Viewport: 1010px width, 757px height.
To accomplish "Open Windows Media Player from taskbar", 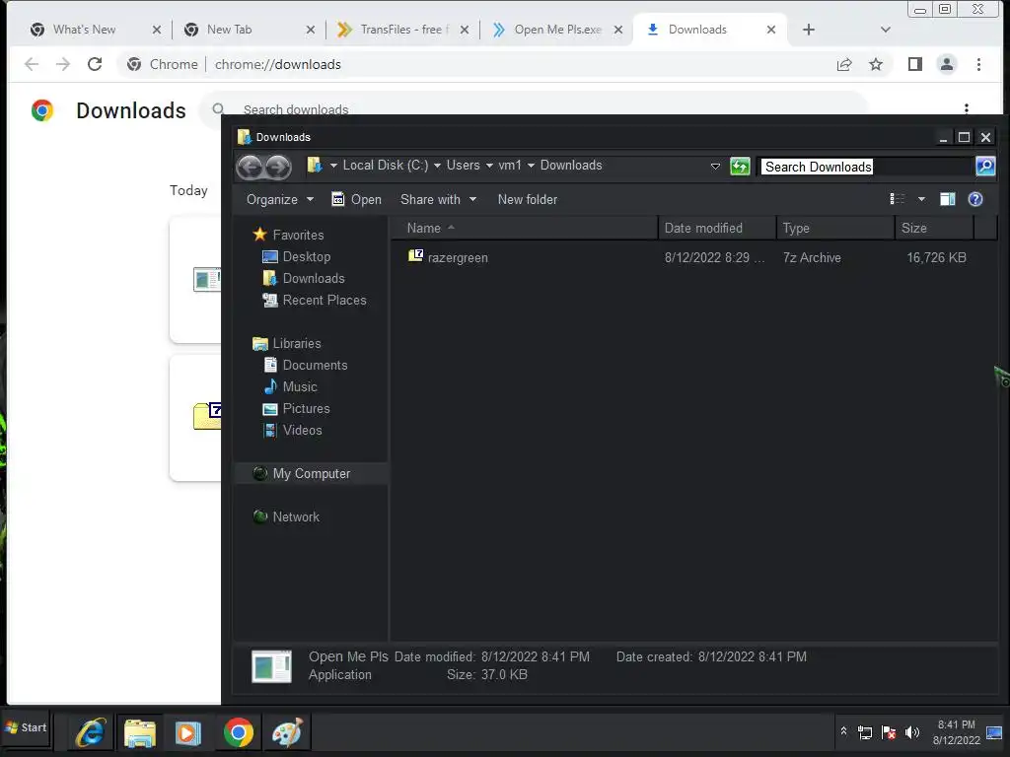I will [188, 733].
